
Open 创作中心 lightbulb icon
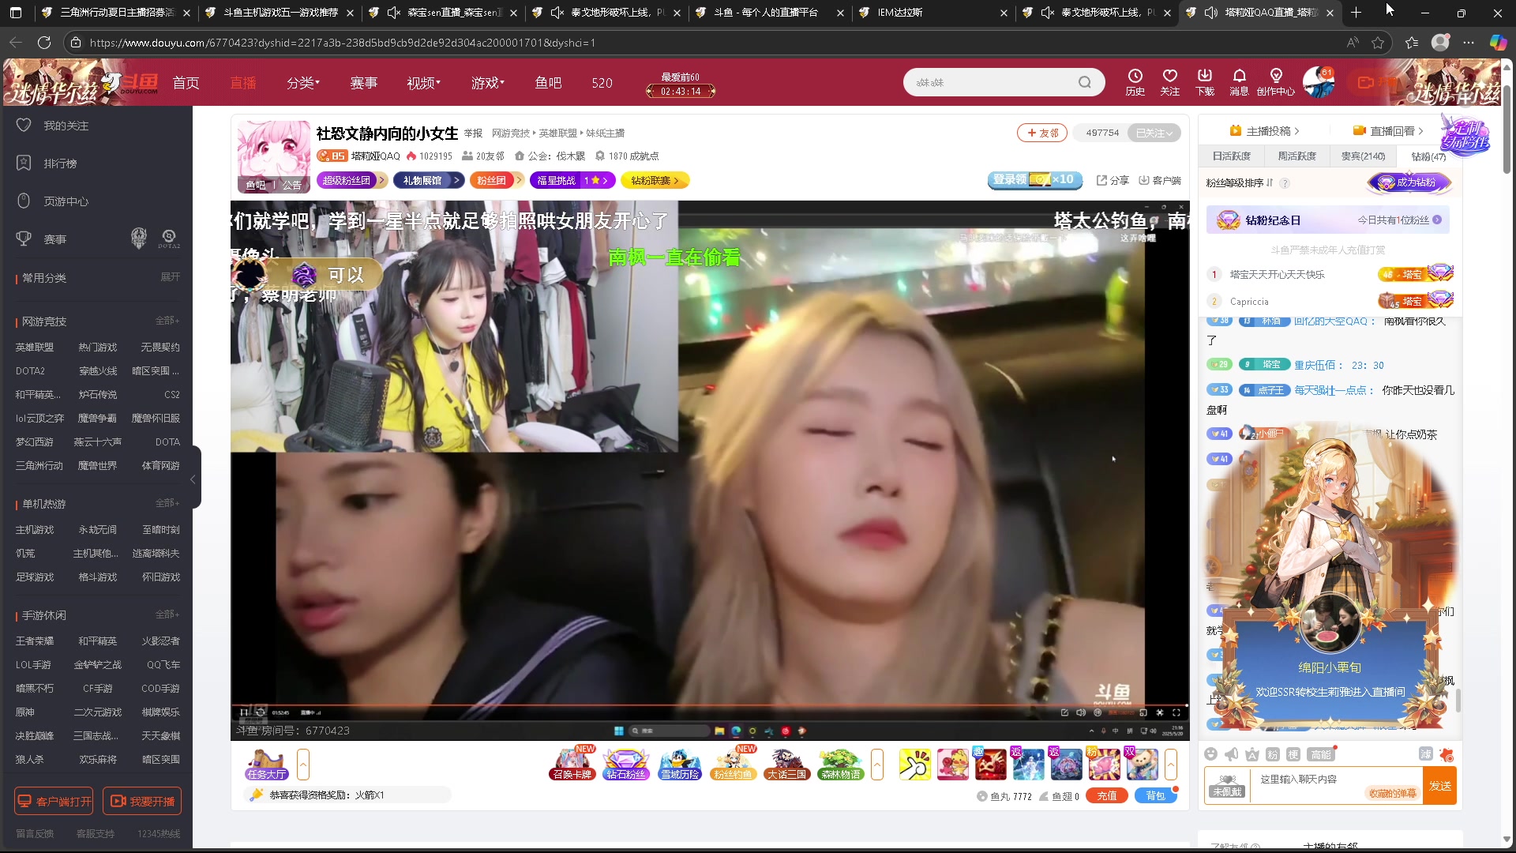click(x=1275, y=81)
